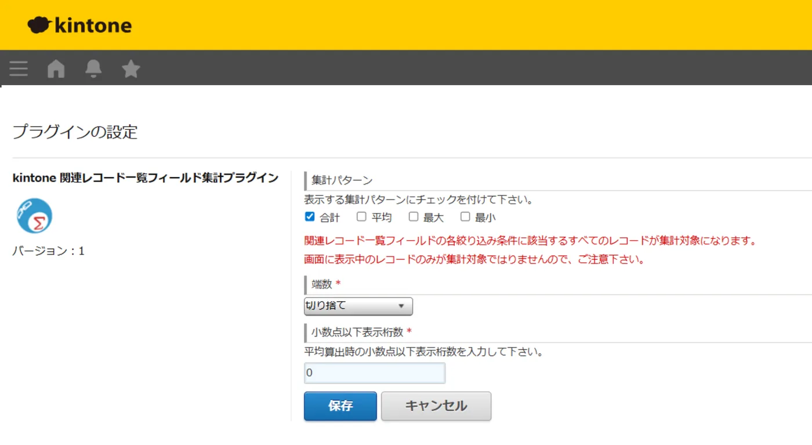Enable the 最大 checkbox
This screenshot has height=445, width=812.
point(414,217)
